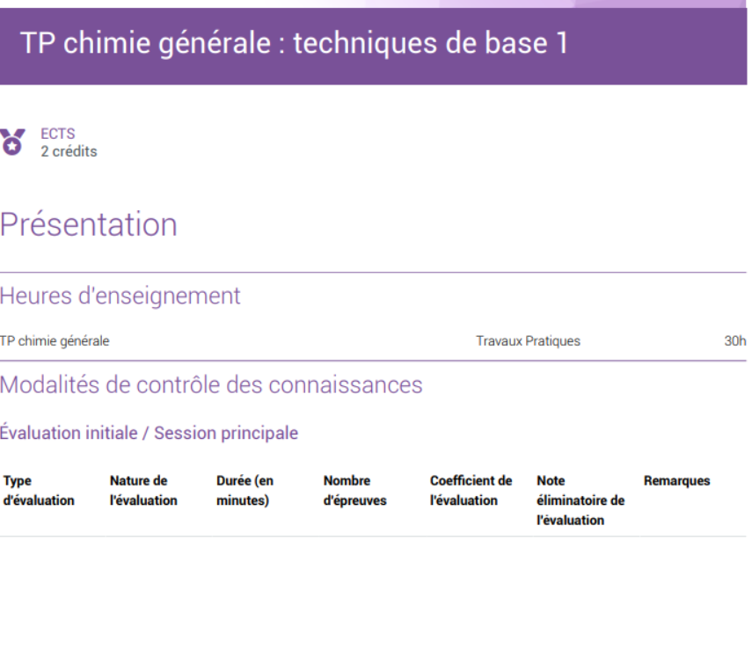Click the Heures d'enseignement heading
Screen dimensions: 752x657
coord(120,296)
